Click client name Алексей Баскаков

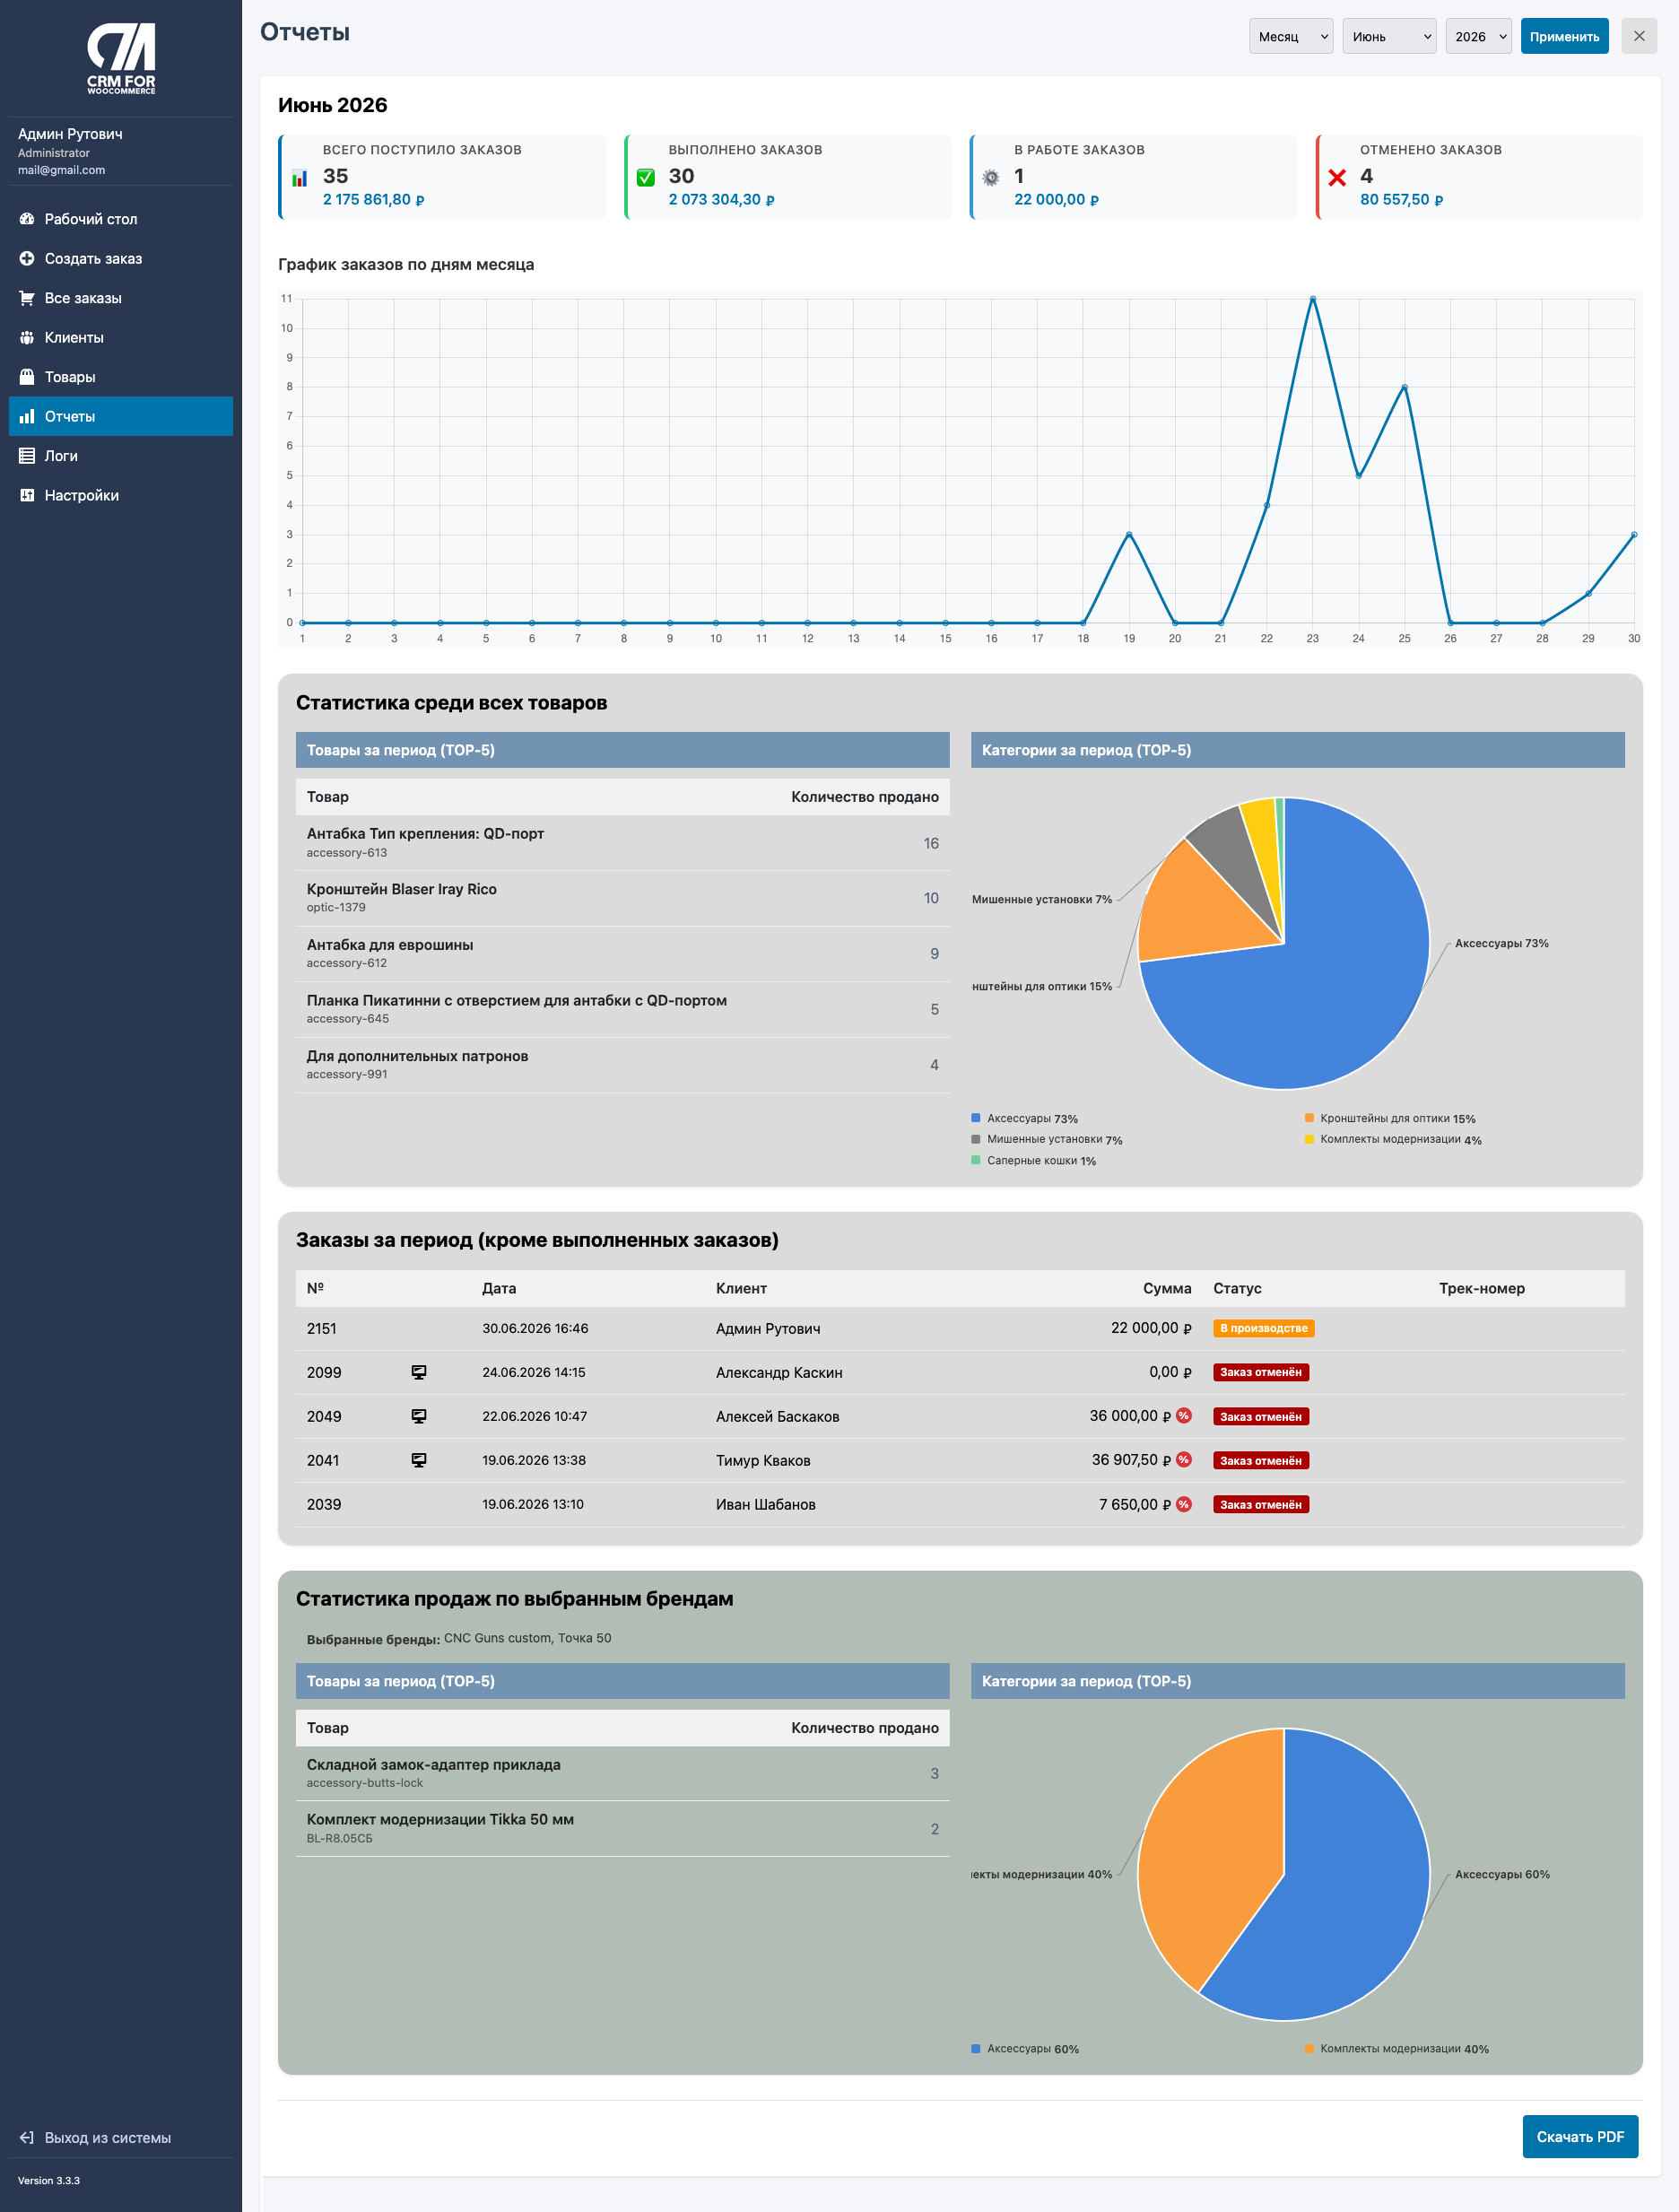click(x=777, y=1416)
